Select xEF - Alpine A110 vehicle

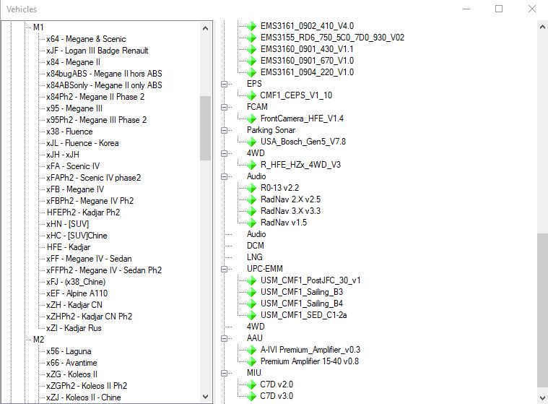point(77,293)
